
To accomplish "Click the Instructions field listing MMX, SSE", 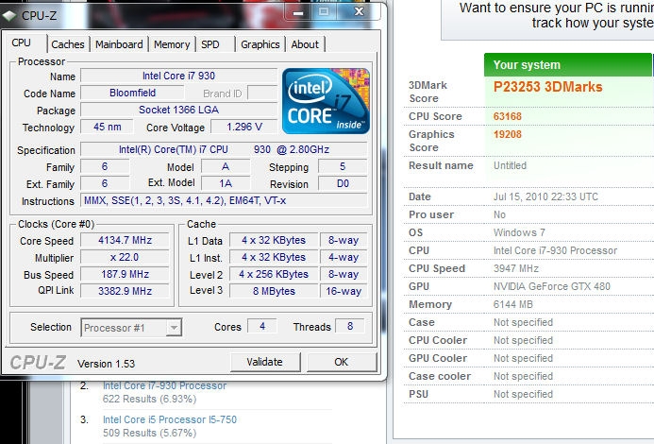I will click(224, 200).
